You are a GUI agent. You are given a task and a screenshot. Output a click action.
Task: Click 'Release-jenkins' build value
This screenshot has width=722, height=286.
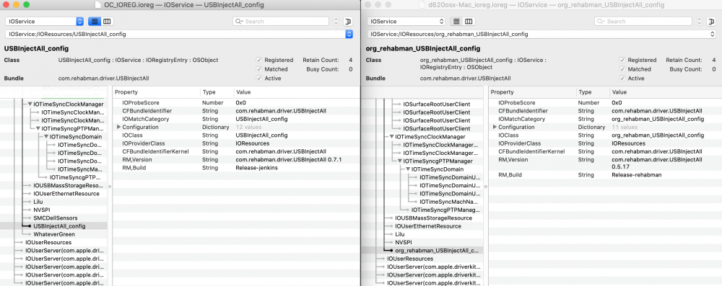(x=256, y=168)
